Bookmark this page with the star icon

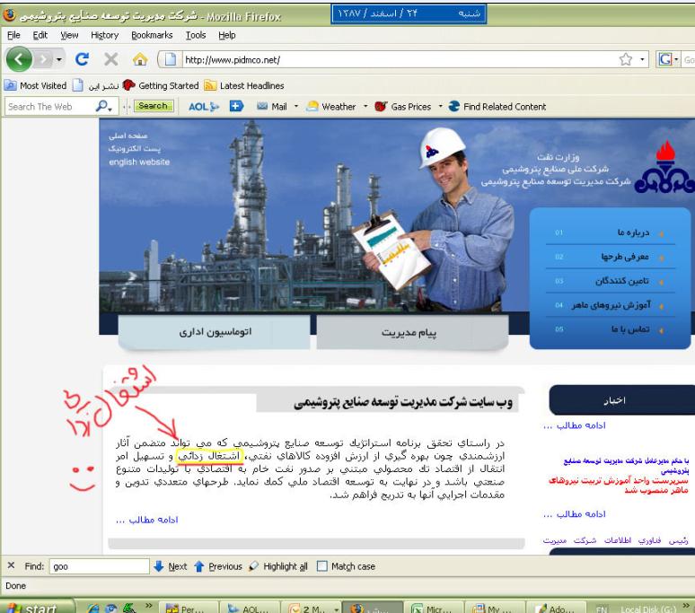[626, 60]
